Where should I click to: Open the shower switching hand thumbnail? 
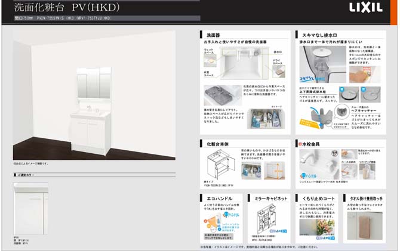(x=349, y=154)
